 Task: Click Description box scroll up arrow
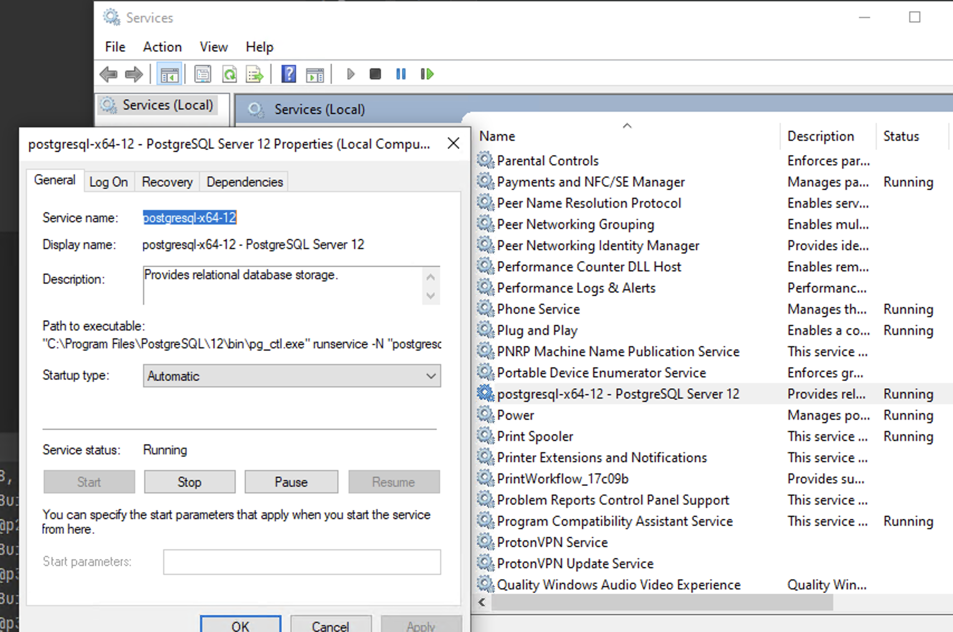coord(431,276)
